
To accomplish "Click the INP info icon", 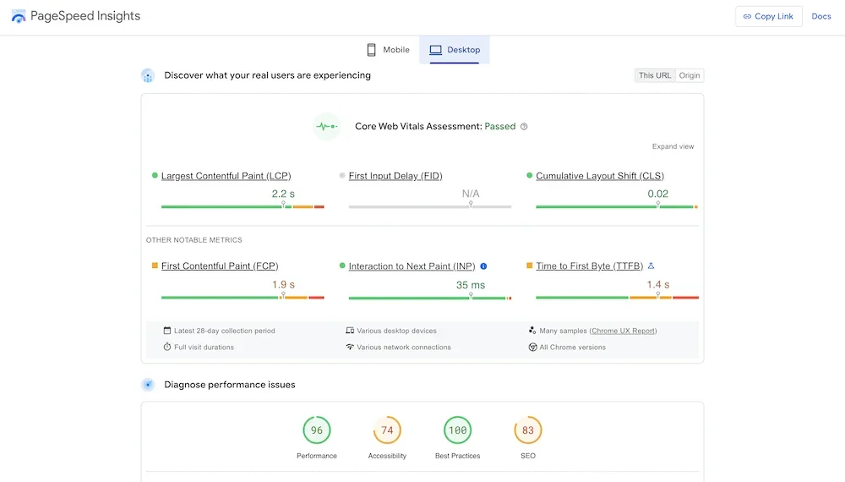I will point(483,266).
